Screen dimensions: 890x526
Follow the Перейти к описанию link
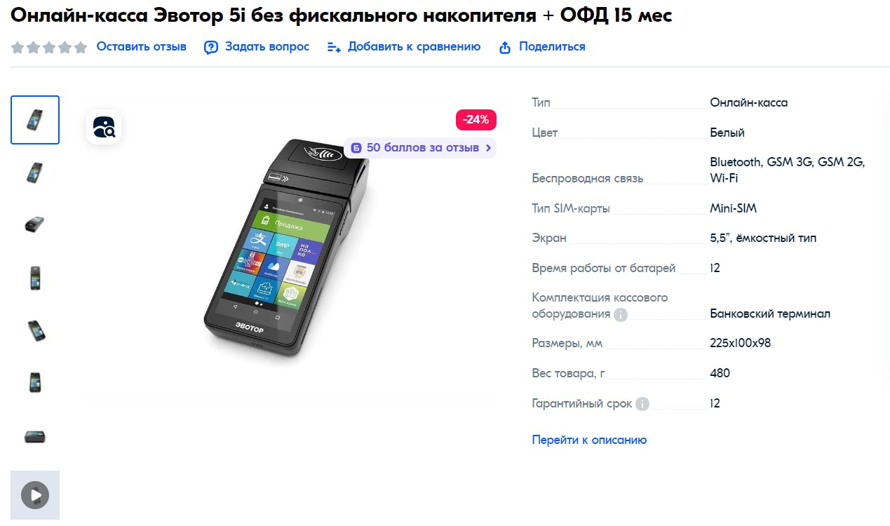(x=589, y=440)
